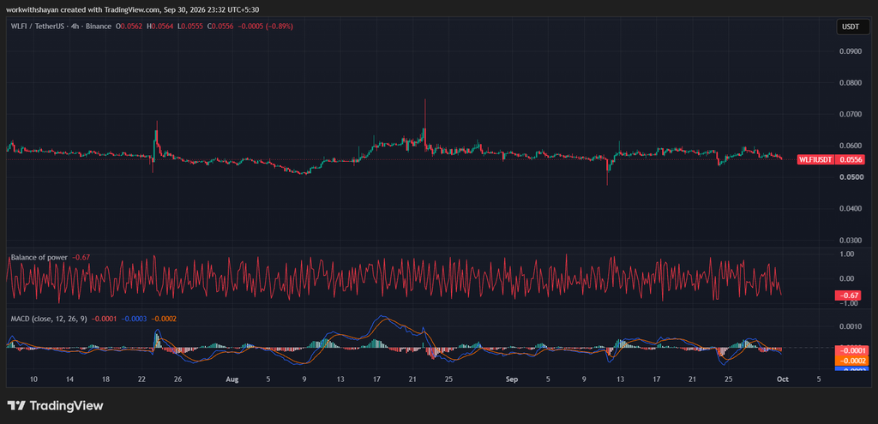
Task: Click the 0.0800 price axis label
Action: coord(849,83)
